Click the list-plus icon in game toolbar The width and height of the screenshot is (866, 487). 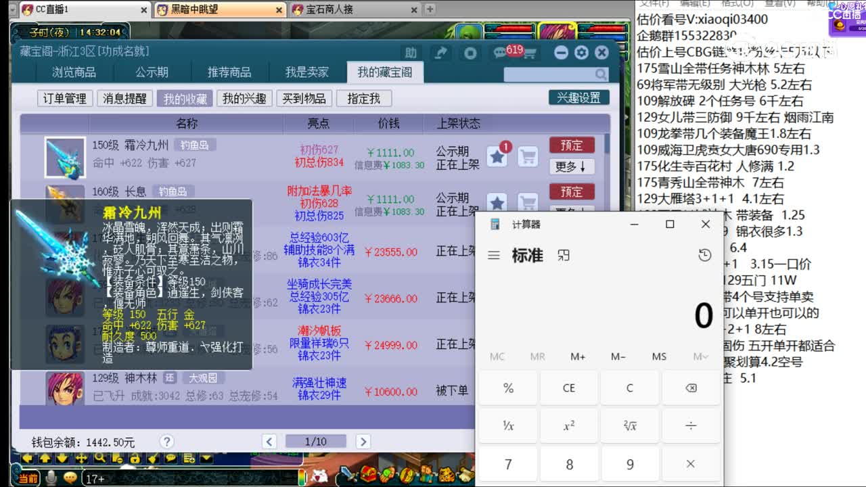[188, 458]
